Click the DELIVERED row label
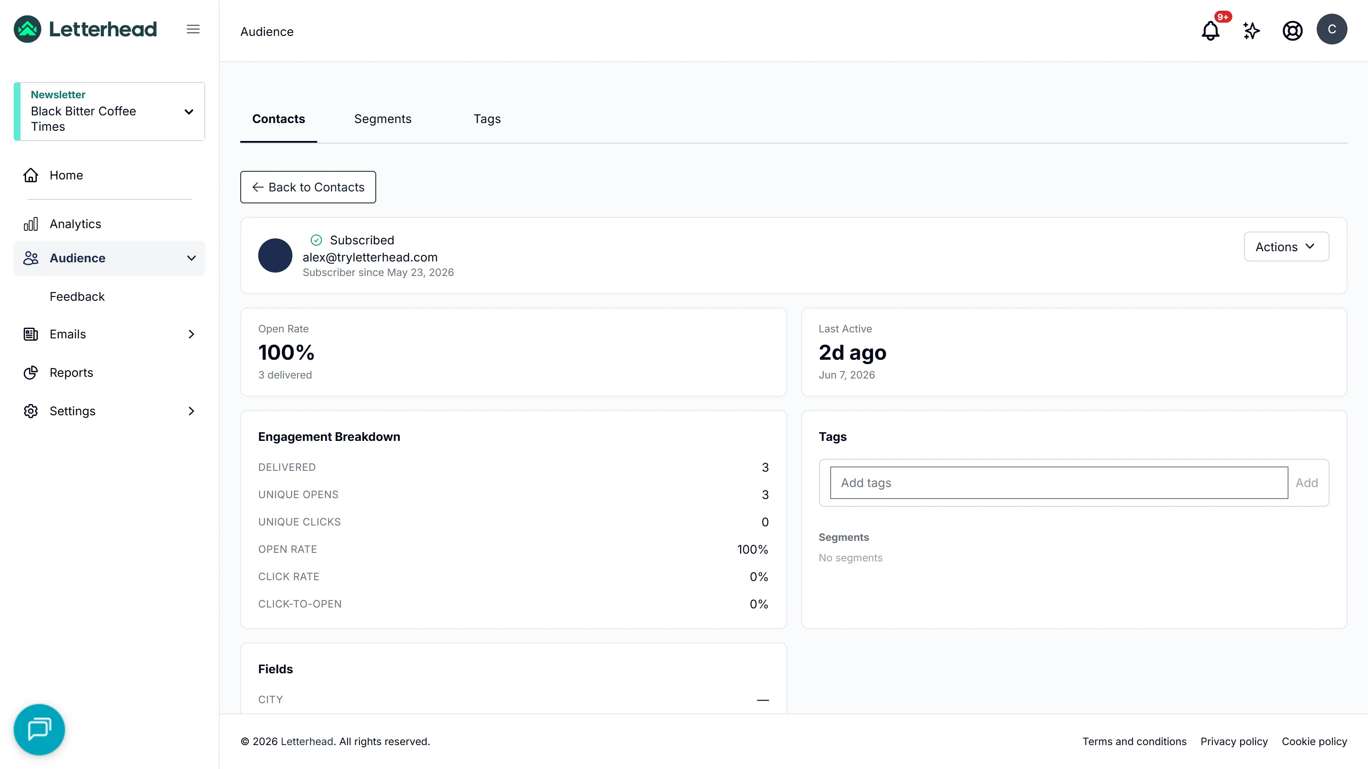The width and height of the screenshot is (1368, 769). (x=287, y=467)
